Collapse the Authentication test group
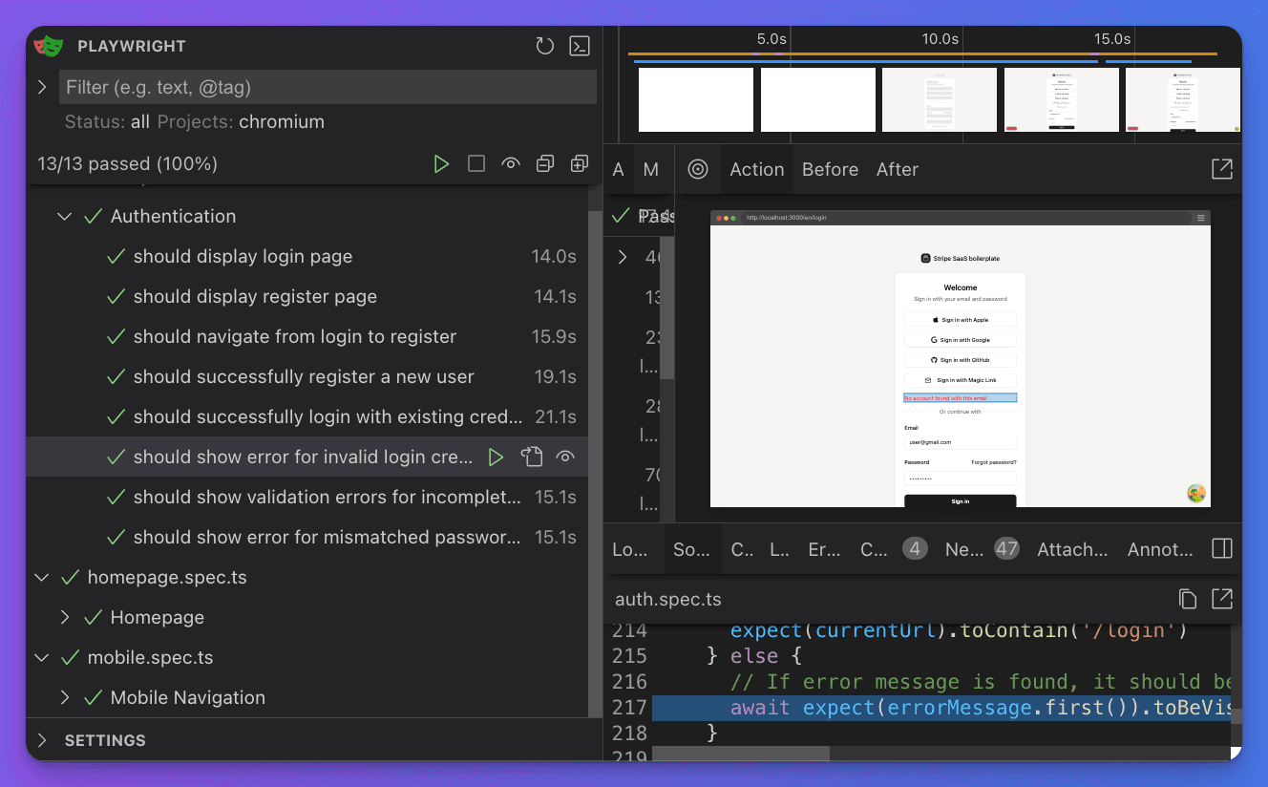Viewport: 1268px width, 787px height. click(64, 216)
